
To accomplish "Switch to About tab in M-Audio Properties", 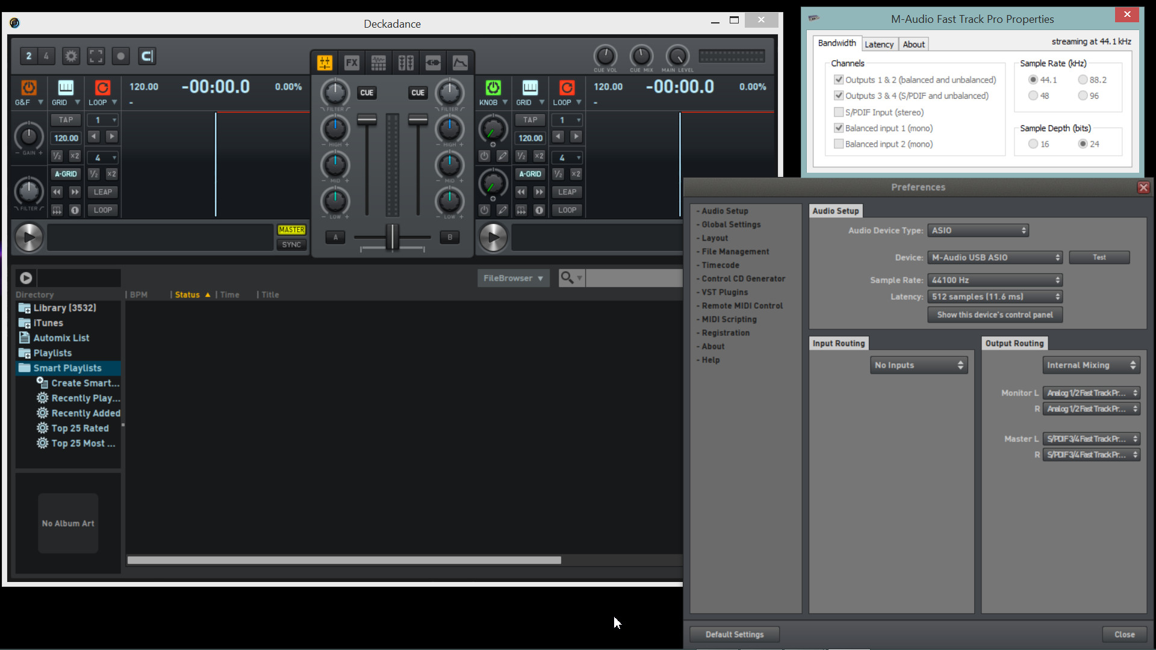I will point(913,44).
